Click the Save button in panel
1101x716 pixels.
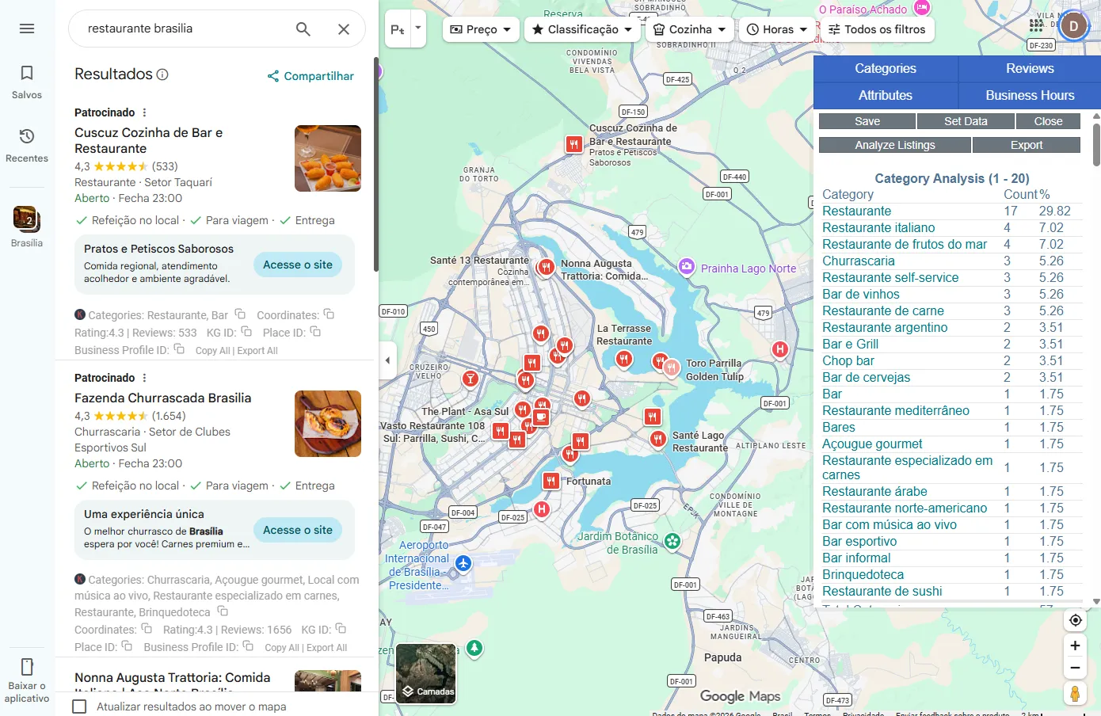(x=867, y=121)
